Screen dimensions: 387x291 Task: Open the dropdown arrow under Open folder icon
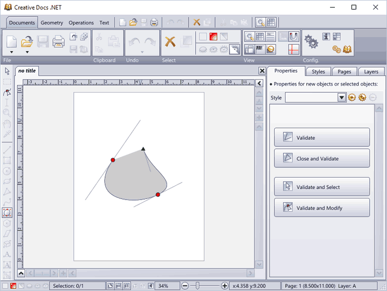click(27, 52)
